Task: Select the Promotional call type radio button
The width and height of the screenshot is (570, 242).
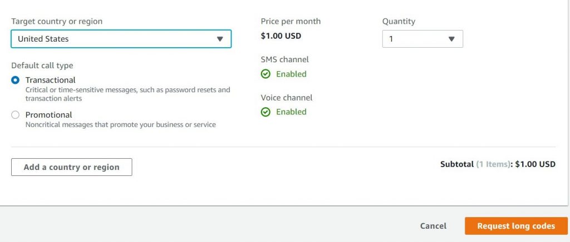Action: tap(15, 115)
